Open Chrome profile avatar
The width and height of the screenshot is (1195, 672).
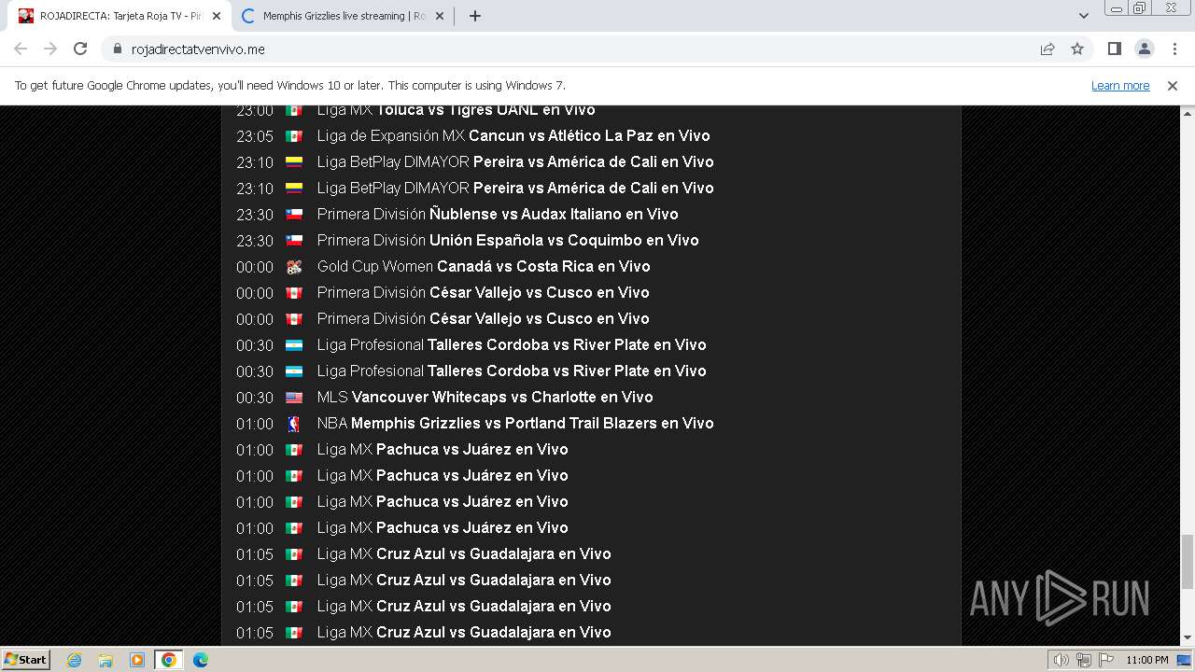pyautogui.click(x=1144, y=49)
